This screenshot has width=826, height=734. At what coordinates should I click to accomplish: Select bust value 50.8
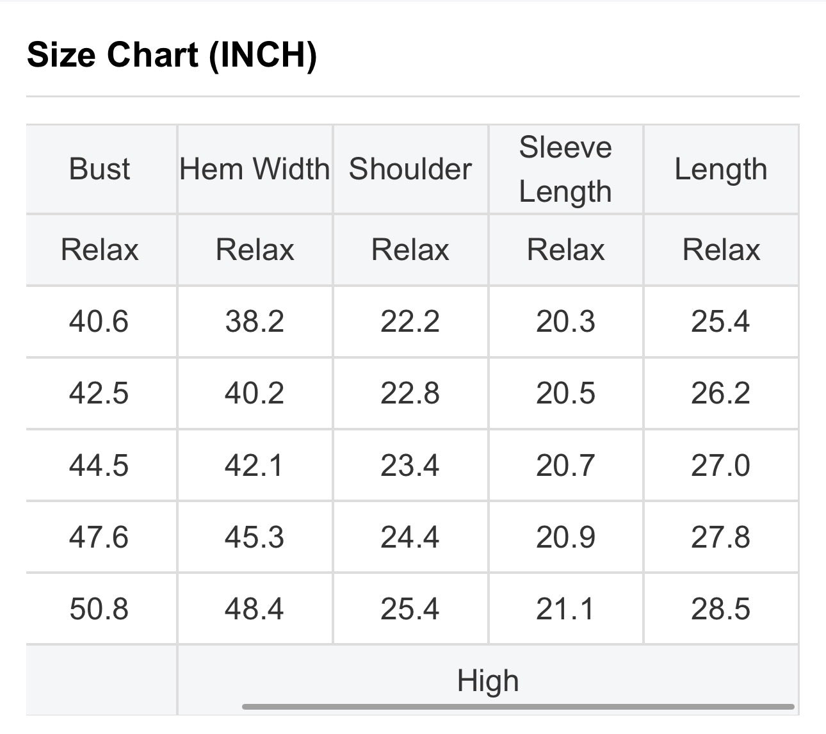(x=99, y=608)
